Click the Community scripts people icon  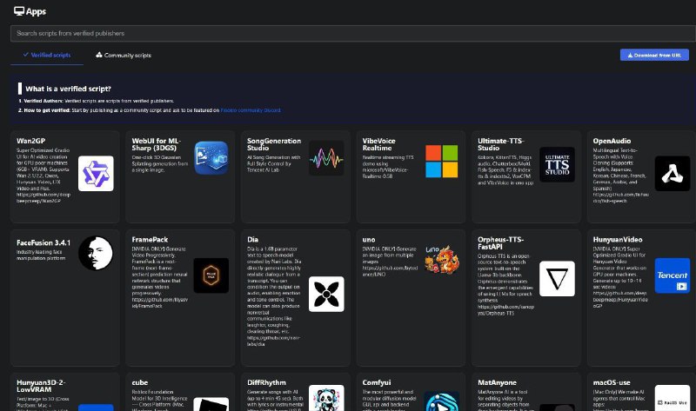(x=98, y=55)
